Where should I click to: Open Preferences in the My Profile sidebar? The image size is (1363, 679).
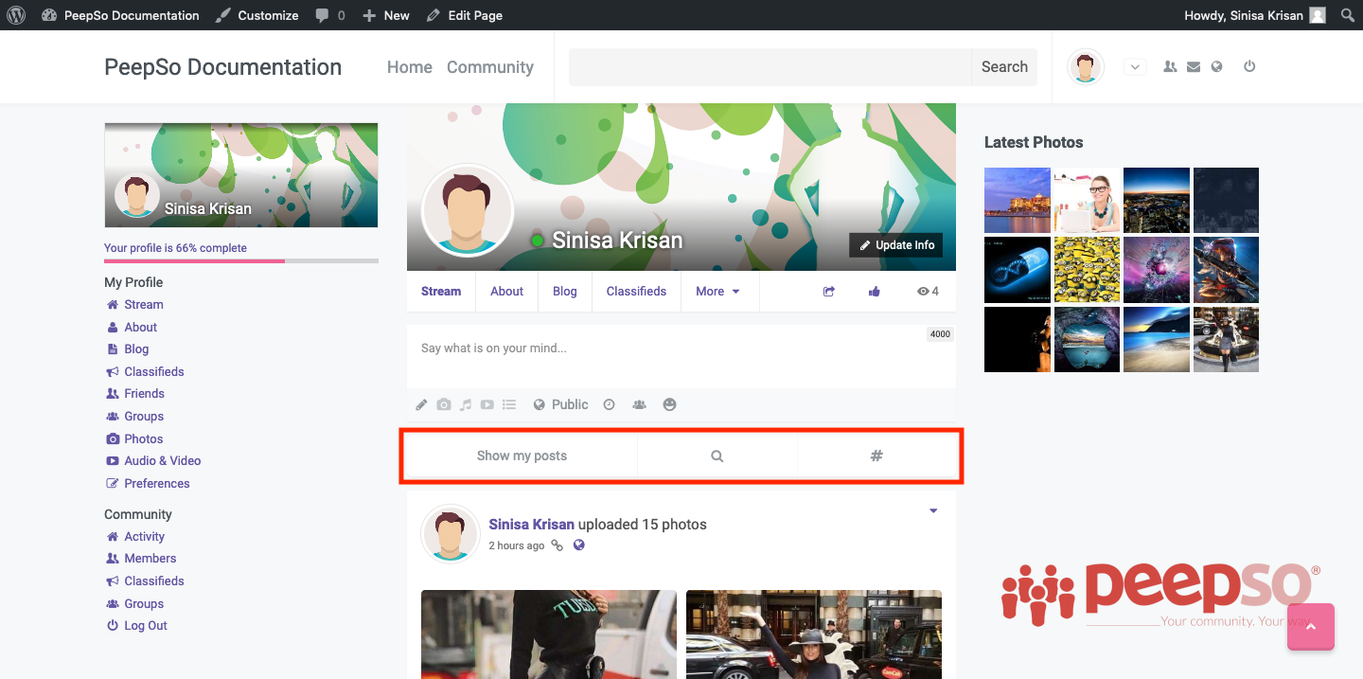tap(157, 484)
